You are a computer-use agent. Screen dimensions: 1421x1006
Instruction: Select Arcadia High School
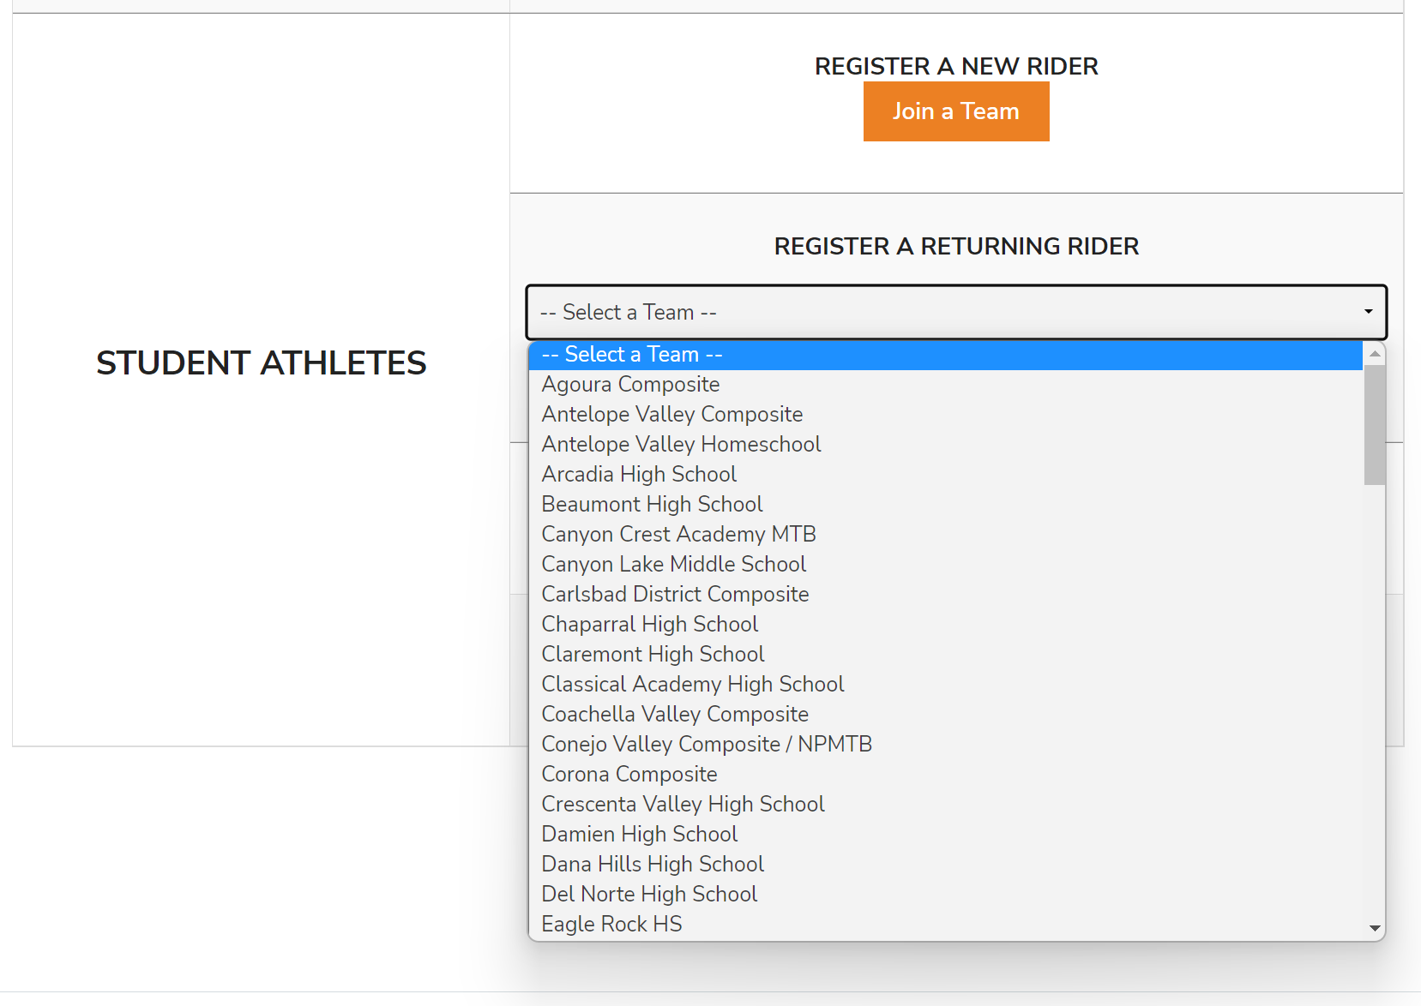point(639,475)
